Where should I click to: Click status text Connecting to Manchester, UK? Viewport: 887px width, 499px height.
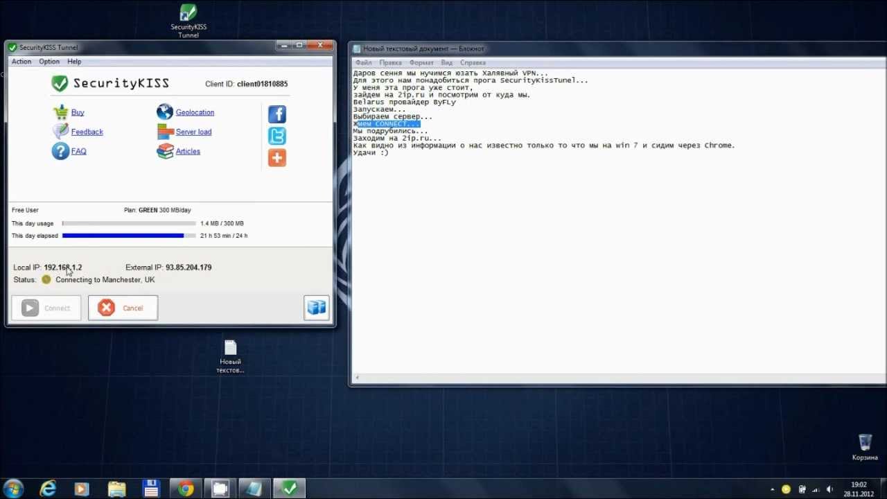pos(105,280)
